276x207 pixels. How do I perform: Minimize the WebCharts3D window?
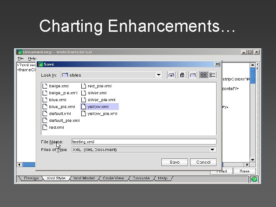pos(244,52)
